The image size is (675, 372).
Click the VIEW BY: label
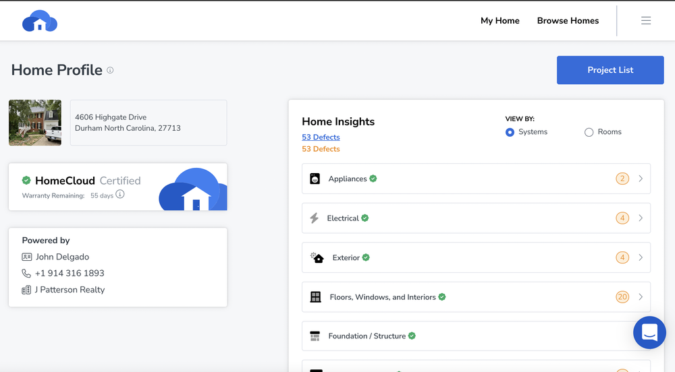tap(520, 119)
